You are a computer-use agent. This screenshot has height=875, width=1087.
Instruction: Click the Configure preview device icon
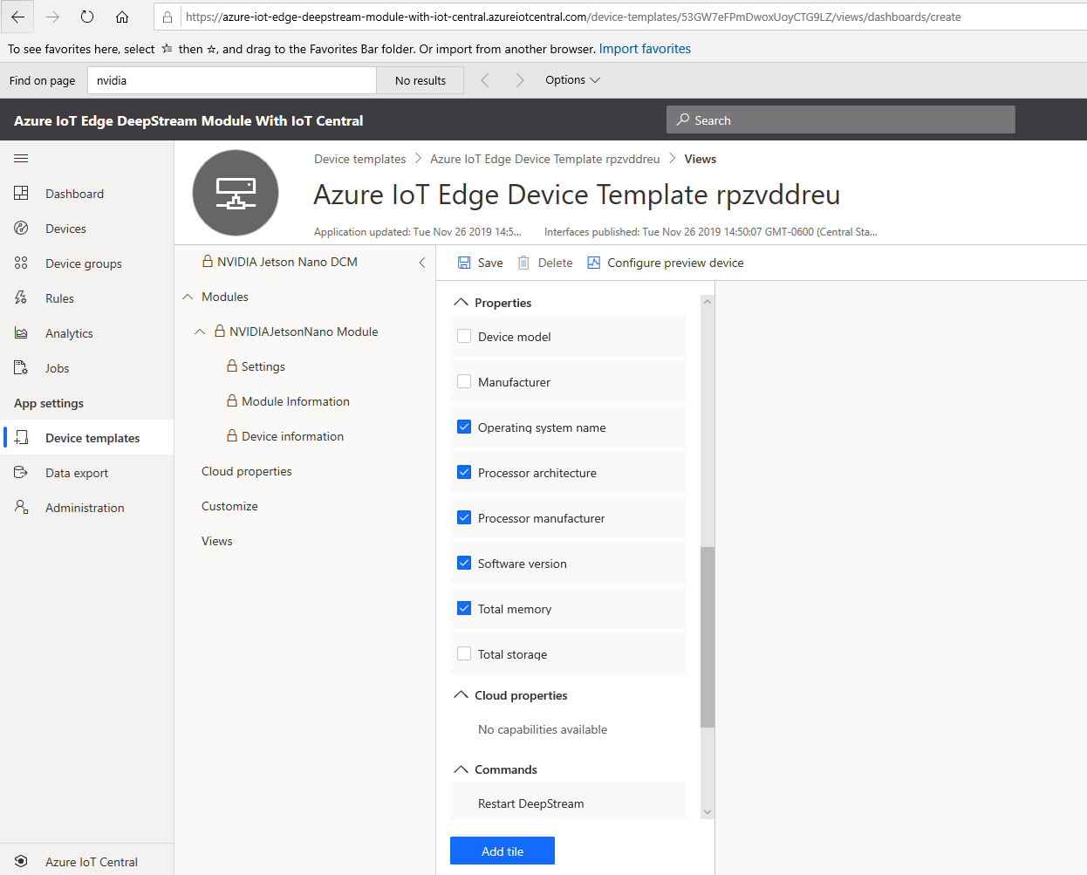(594, 263)
